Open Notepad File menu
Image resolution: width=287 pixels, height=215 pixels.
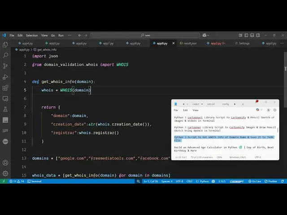pyautogui.click(x=176, y=110)
